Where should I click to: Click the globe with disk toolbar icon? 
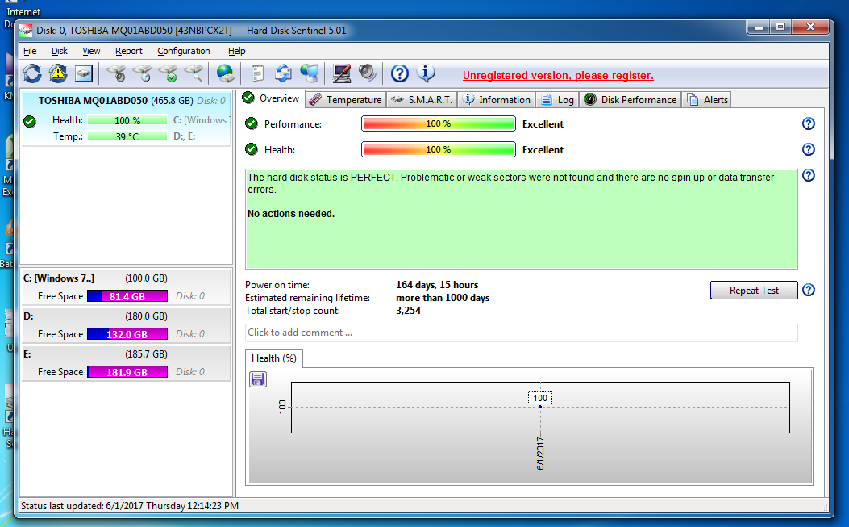[x=225, y=74]
